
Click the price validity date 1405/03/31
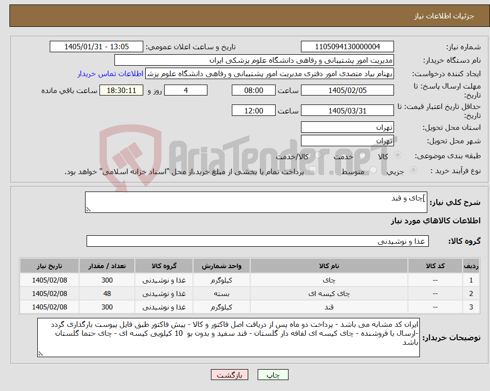[x=347, y=110]
